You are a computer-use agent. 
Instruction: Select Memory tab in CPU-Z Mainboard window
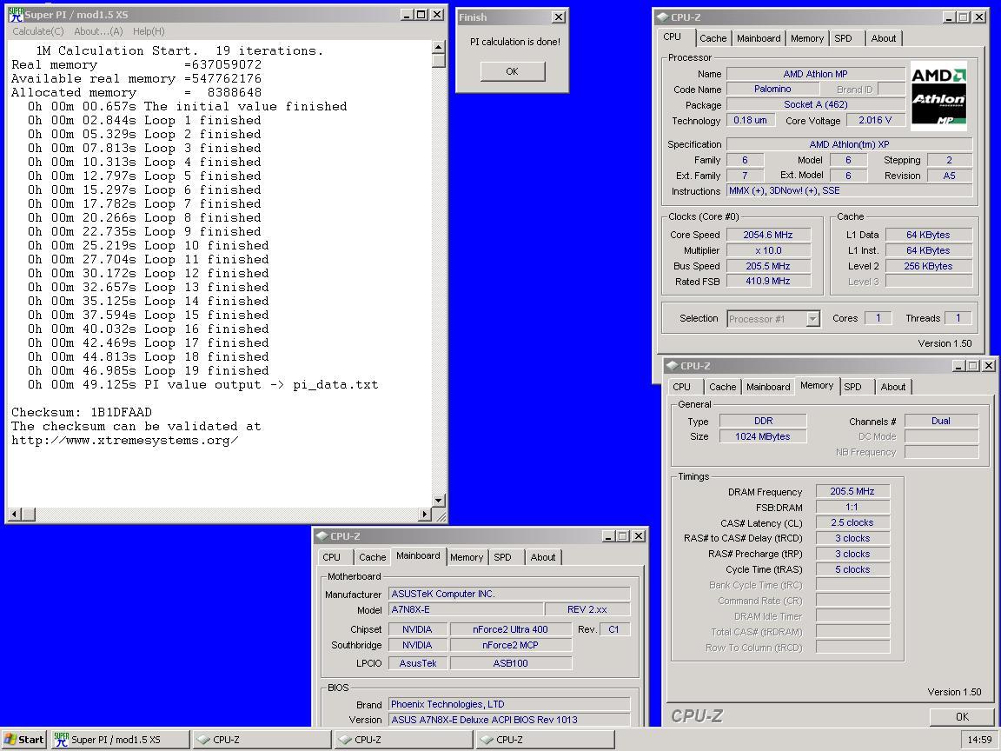click(x=467, y=557)
